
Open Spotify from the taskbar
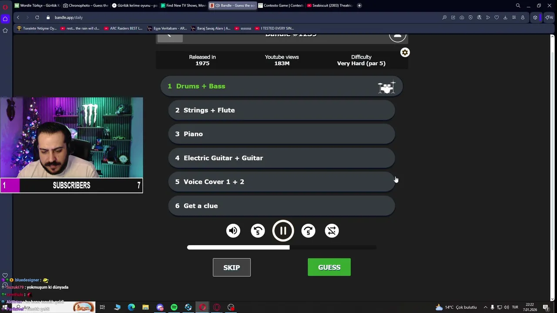click(174, 307)
